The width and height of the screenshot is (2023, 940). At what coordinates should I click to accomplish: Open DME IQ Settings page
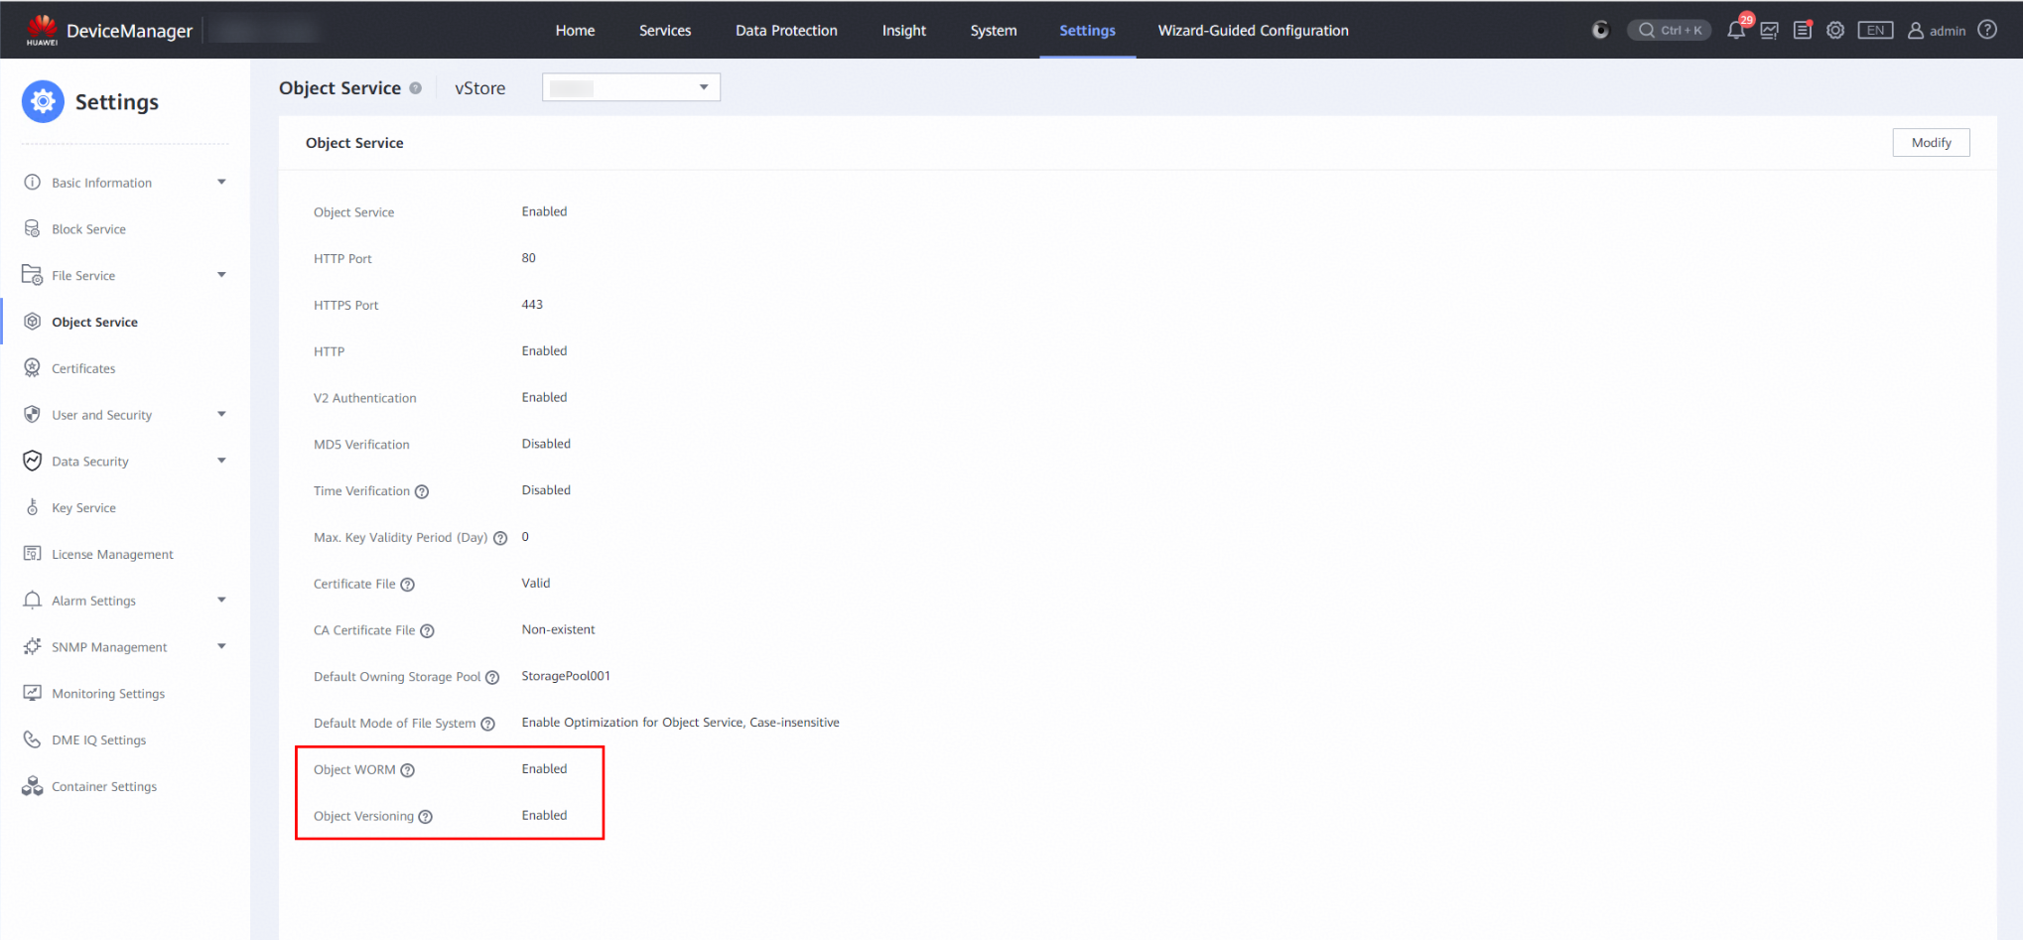[98, 740]
